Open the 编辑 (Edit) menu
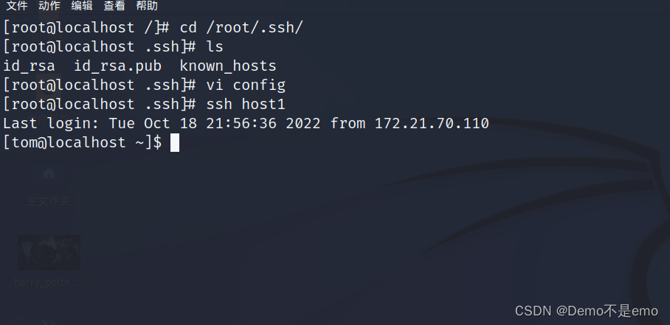The height and width of the screenshot is (325, 670). 82,6
